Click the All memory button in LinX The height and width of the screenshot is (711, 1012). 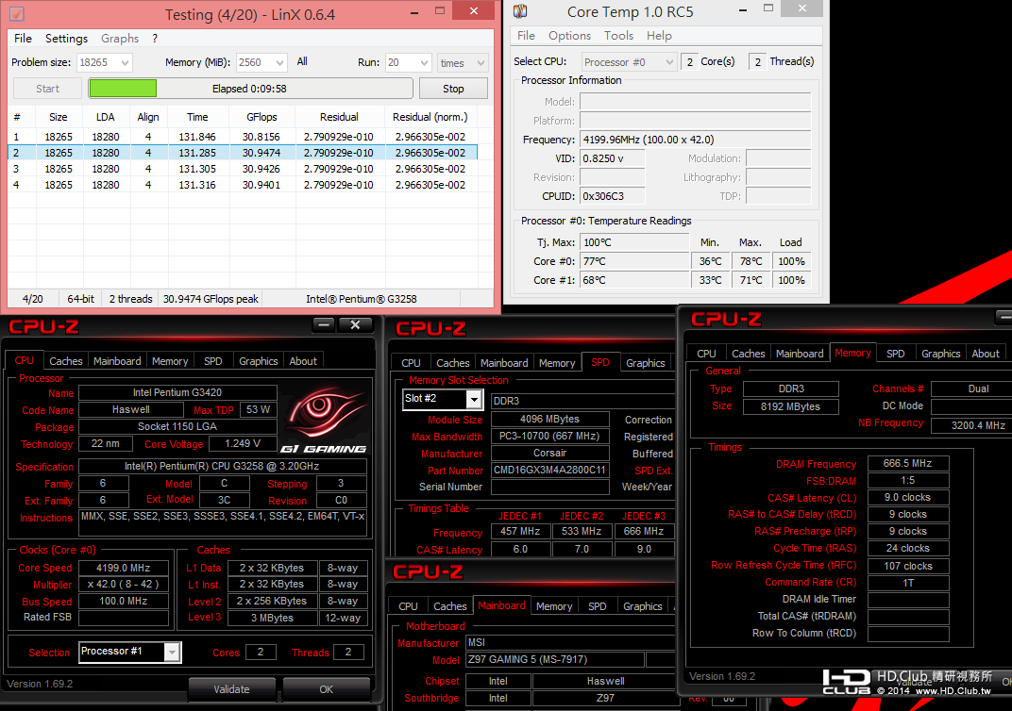point(302,62)
